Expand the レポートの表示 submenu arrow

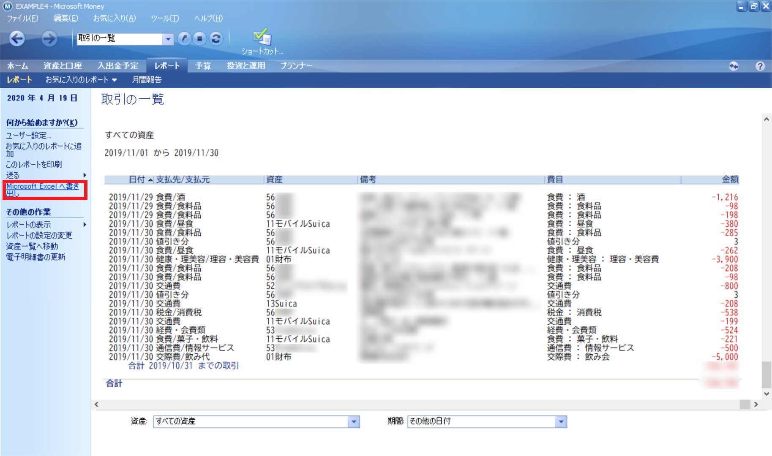click(85, 225)
